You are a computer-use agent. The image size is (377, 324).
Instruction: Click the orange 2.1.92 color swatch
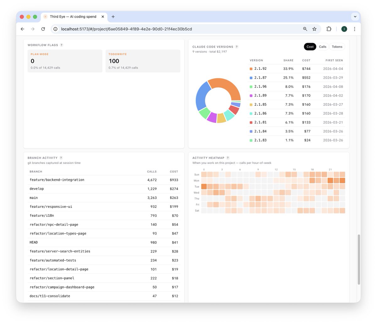coord(251,69)
